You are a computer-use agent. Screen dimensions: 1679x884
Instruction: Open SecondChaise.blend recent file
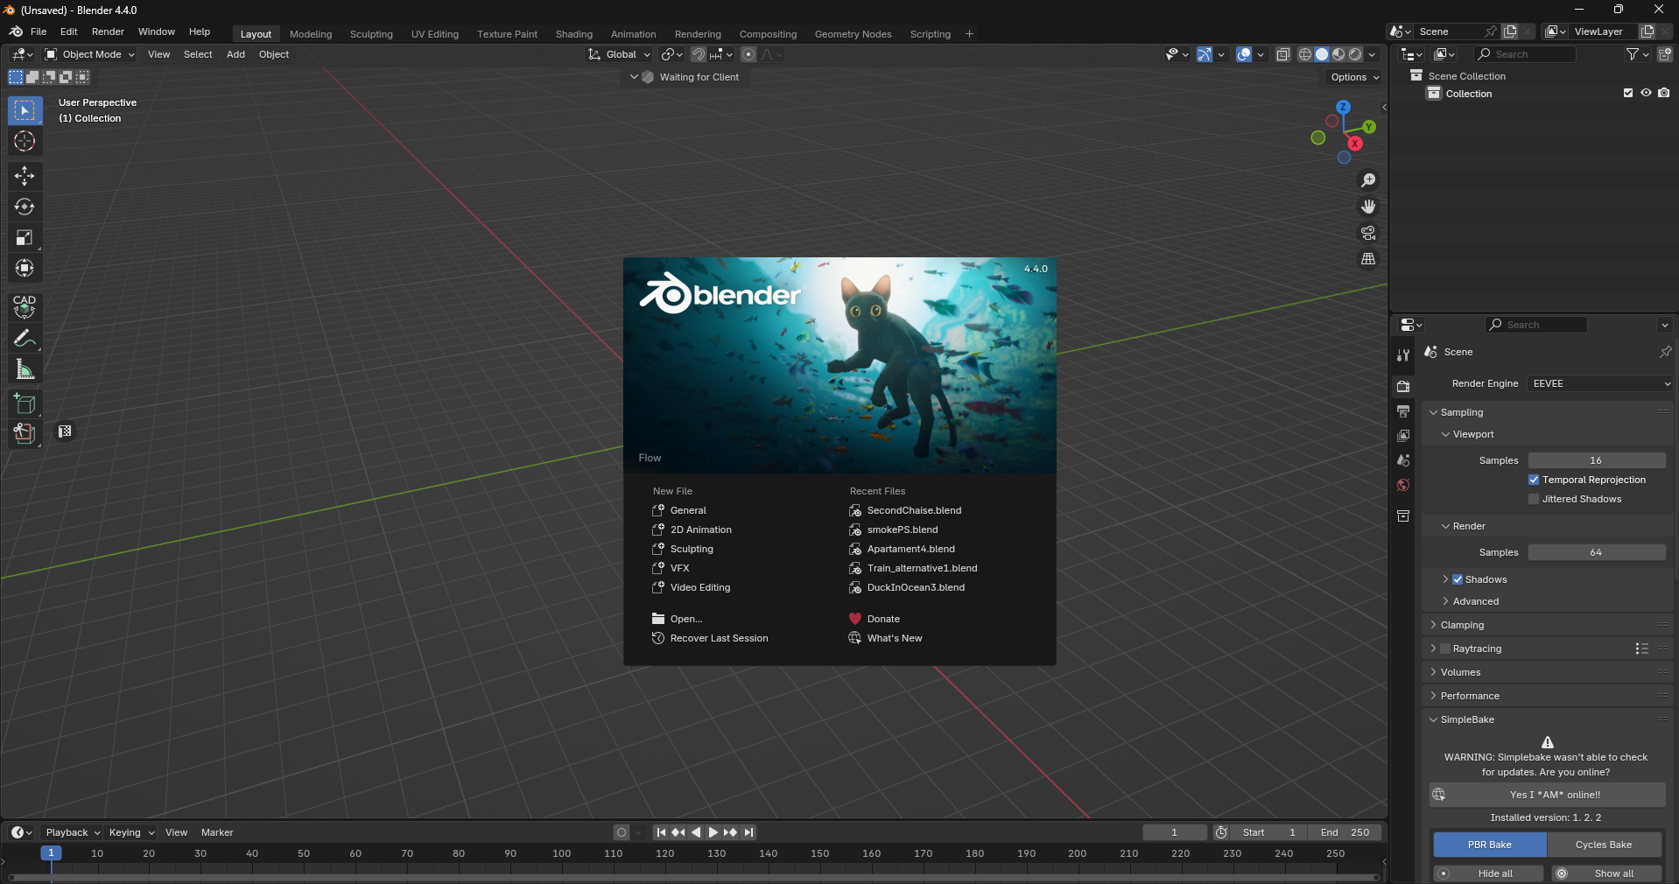click(914, 510)
